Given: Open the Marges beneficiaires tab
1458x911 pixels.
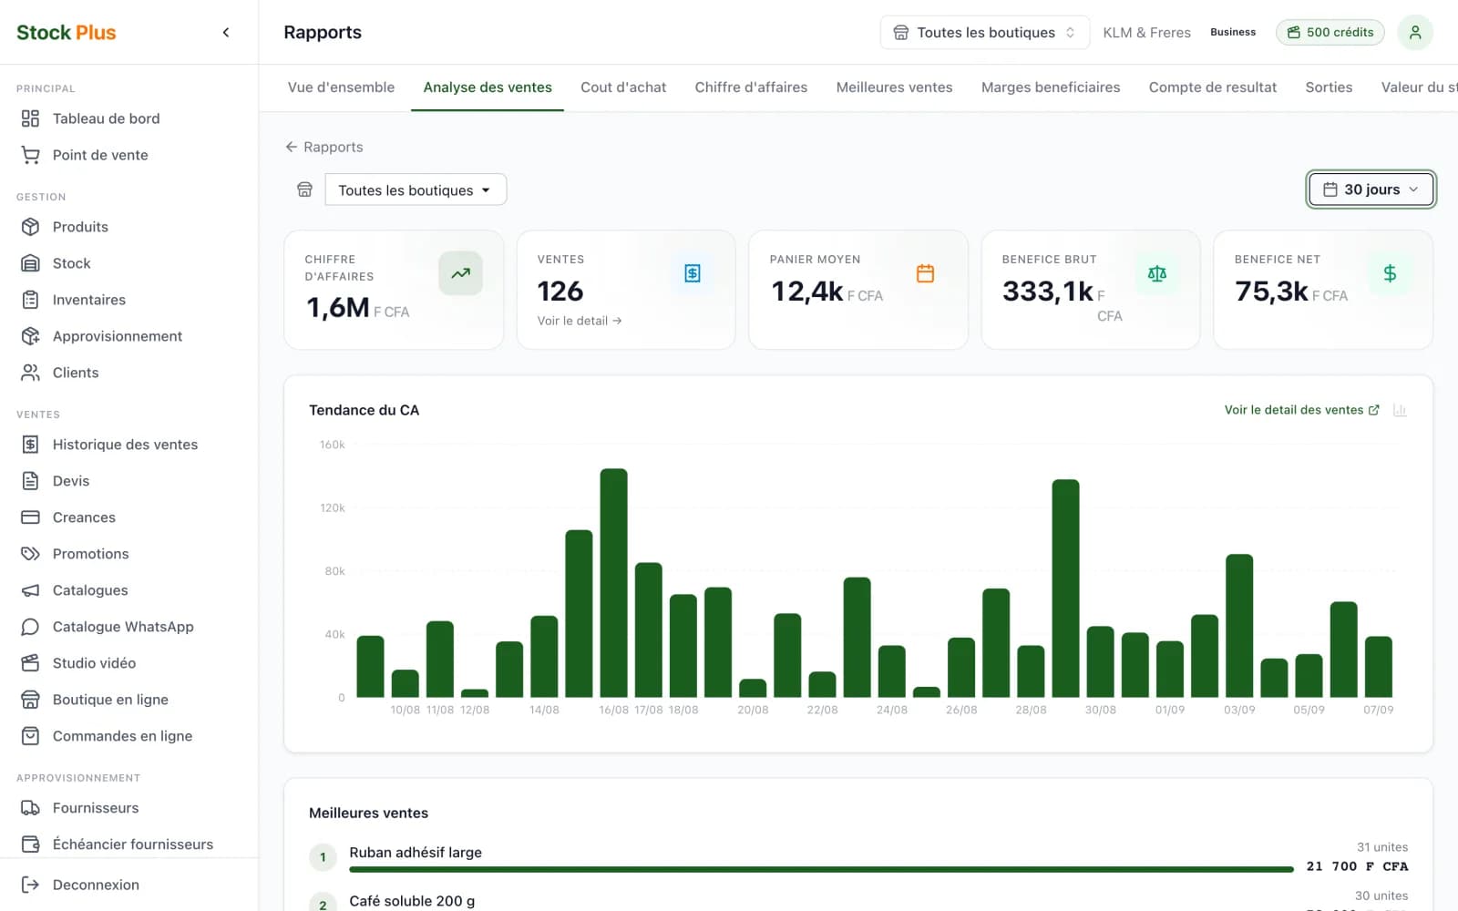Looking at the screenshot, I should click(x=1051, y=87).
